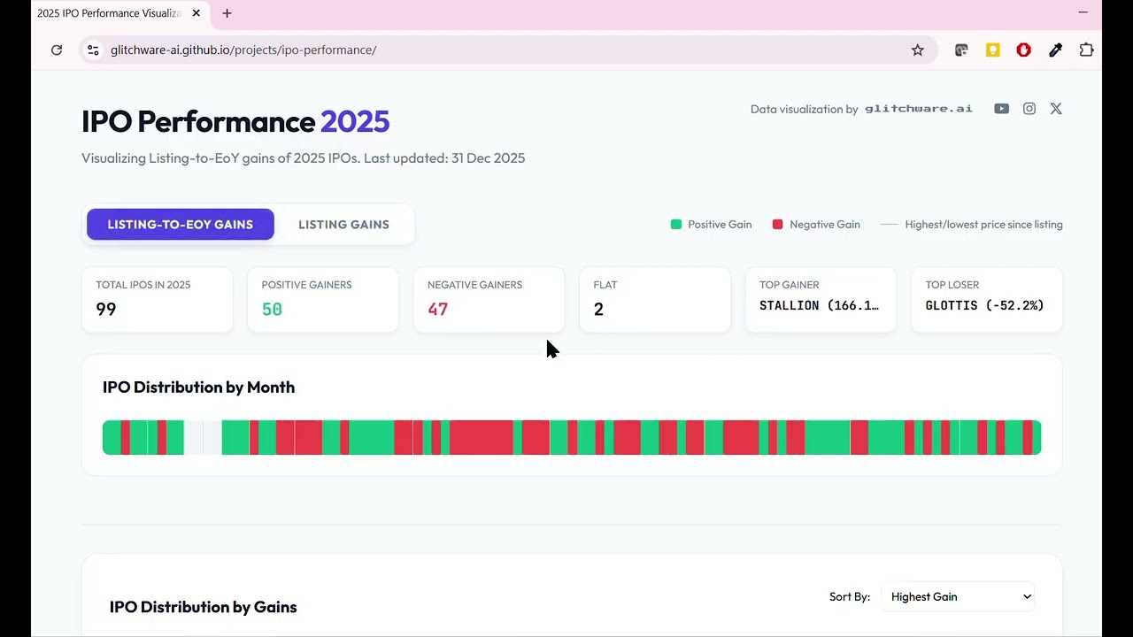Click the yellow note extension icon

993,50
